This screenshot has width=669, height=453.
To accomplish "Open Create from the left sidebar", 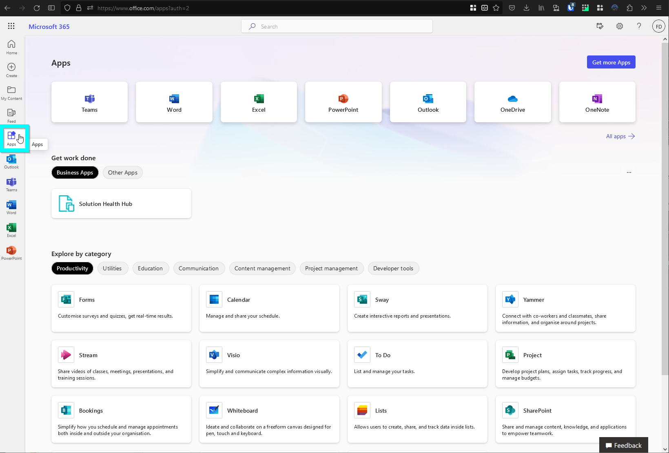I will [11, 70].
